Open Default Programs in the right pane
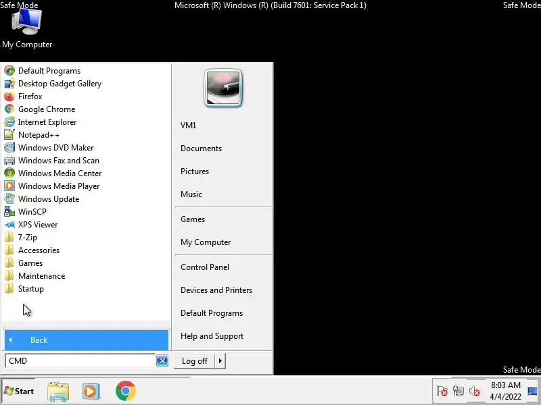 [x=212, y=313]
